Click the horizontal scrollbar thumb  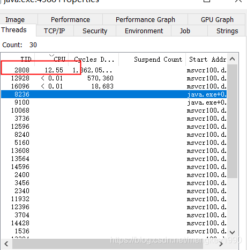pyautogui.click(x=107, y=244)
